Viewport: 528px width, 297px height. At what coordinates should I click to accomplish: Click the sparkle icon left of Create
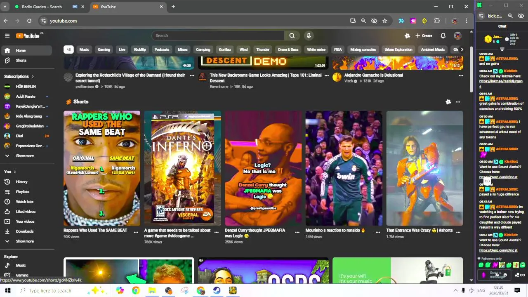click(408, 36)
